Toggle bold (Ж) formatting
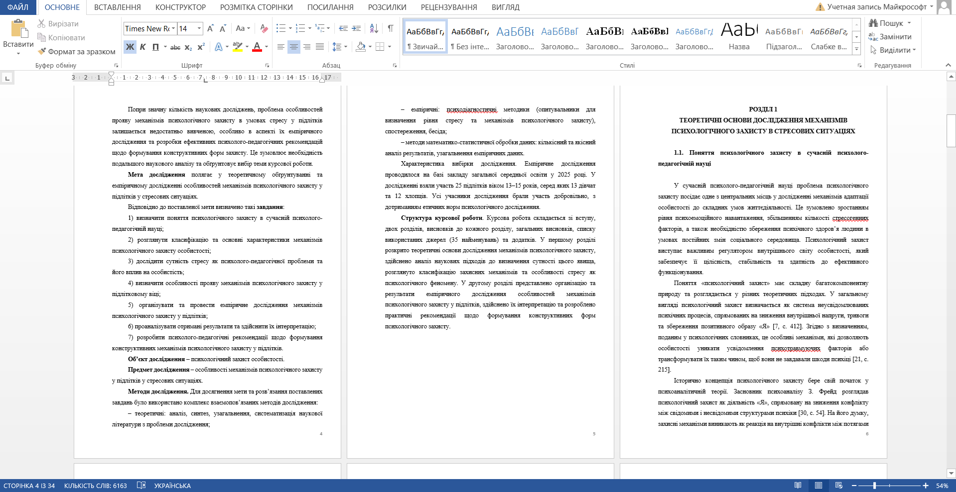 point(130,47)
